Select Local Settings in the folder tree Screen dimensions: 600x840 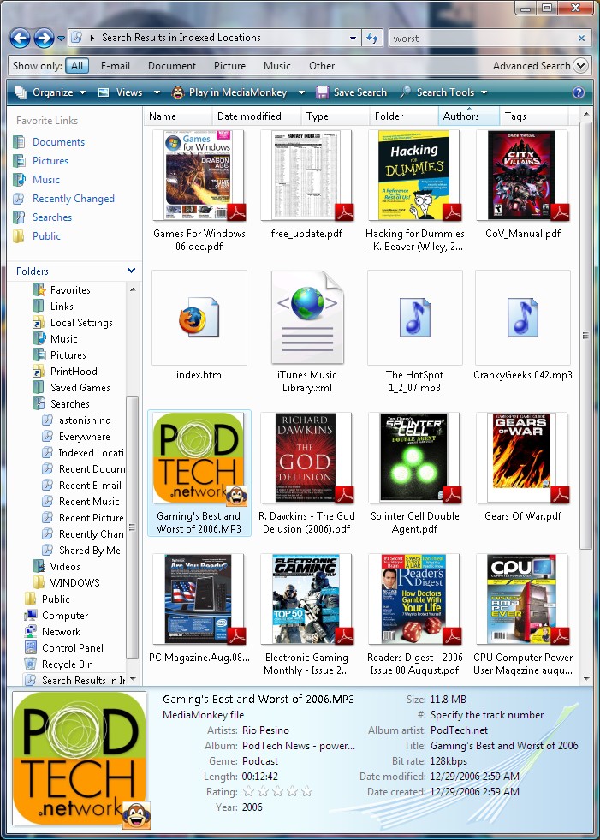tap(81, 323)
